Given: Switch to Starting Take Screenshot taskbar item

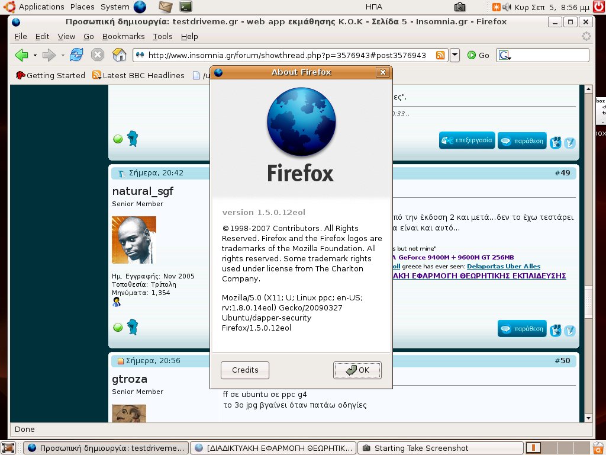Looking at the screenshot, I should [441, 448].
